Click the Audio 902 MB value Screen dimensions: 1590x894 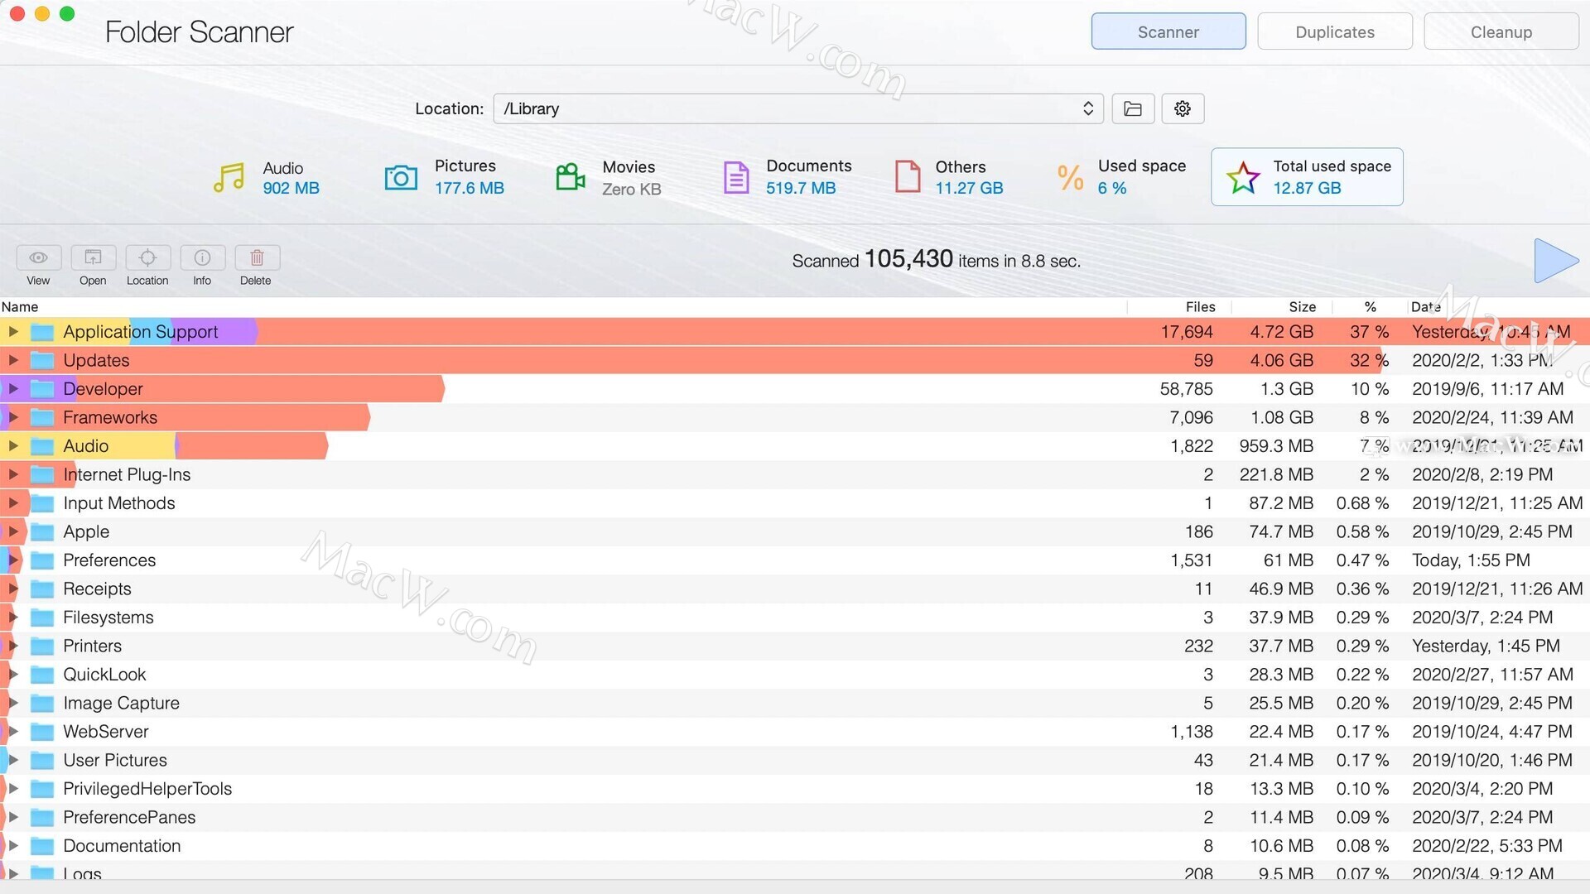(x=291, y=188)
